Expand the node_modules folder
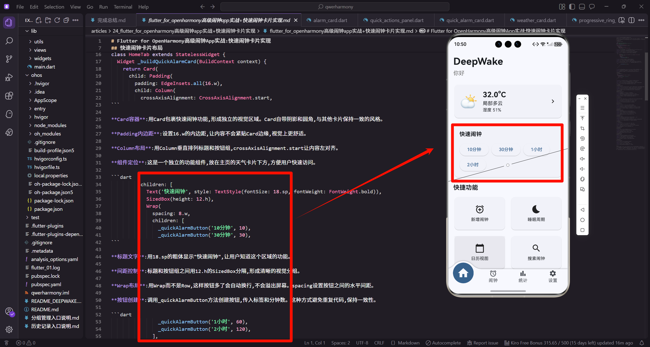Viewport: 650px width, 347px height. click(x=51, y=125)
